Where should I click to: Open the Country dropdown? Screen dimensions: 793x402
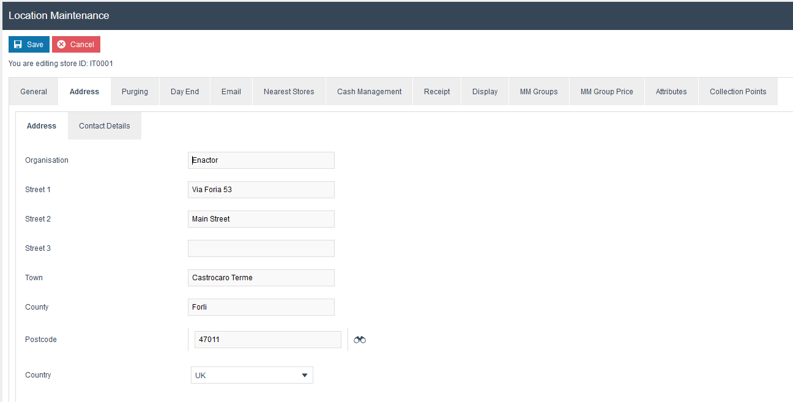pos(251,375)
